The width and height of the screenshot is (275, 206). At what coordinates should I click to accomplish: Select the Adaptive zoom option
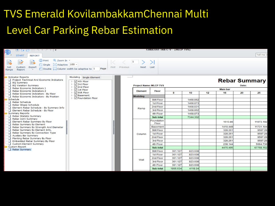60,65
